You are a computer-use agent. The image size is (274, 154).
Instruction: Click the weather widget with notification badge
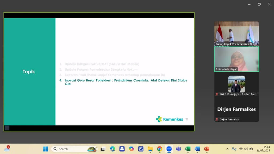click(x=7, y=149)
